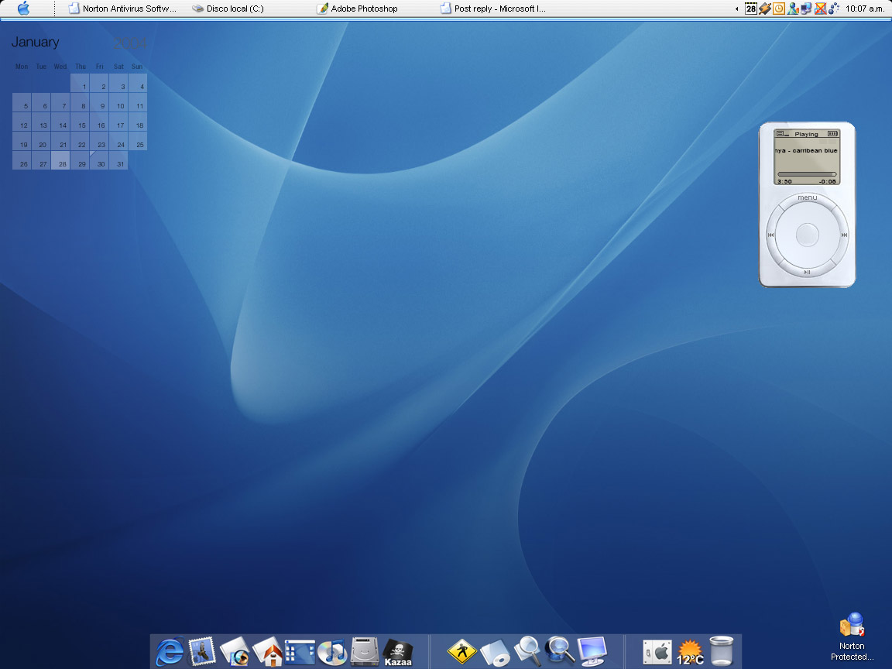Select day 10 in the calendar
Screen dimensions: 892x669
[118, 102]
